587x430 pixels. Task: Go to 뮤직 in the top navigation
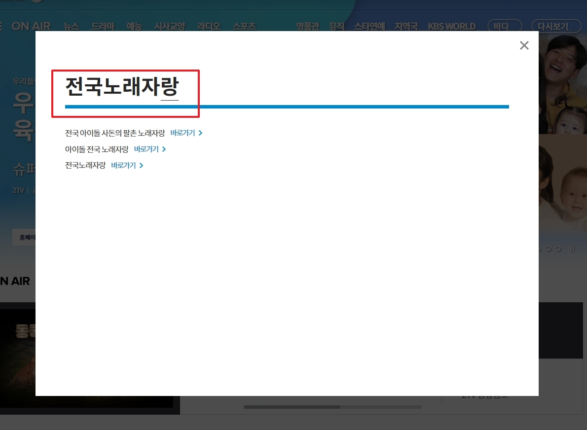pyautogui.click(x=336, y=26)
